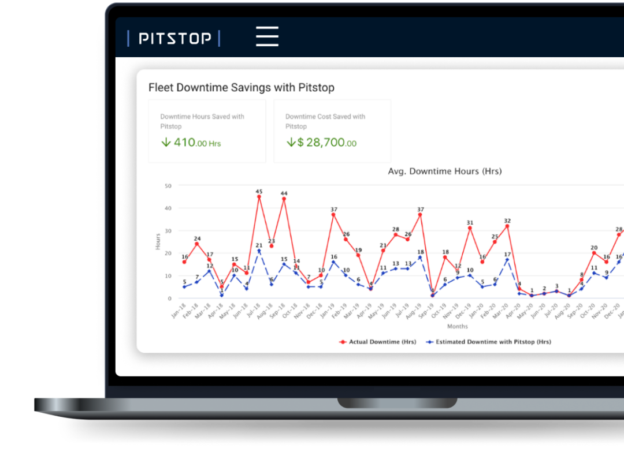
Task: Select the Downtime Hours Saved with Pitstop card
Action: [x=207, y=131]
